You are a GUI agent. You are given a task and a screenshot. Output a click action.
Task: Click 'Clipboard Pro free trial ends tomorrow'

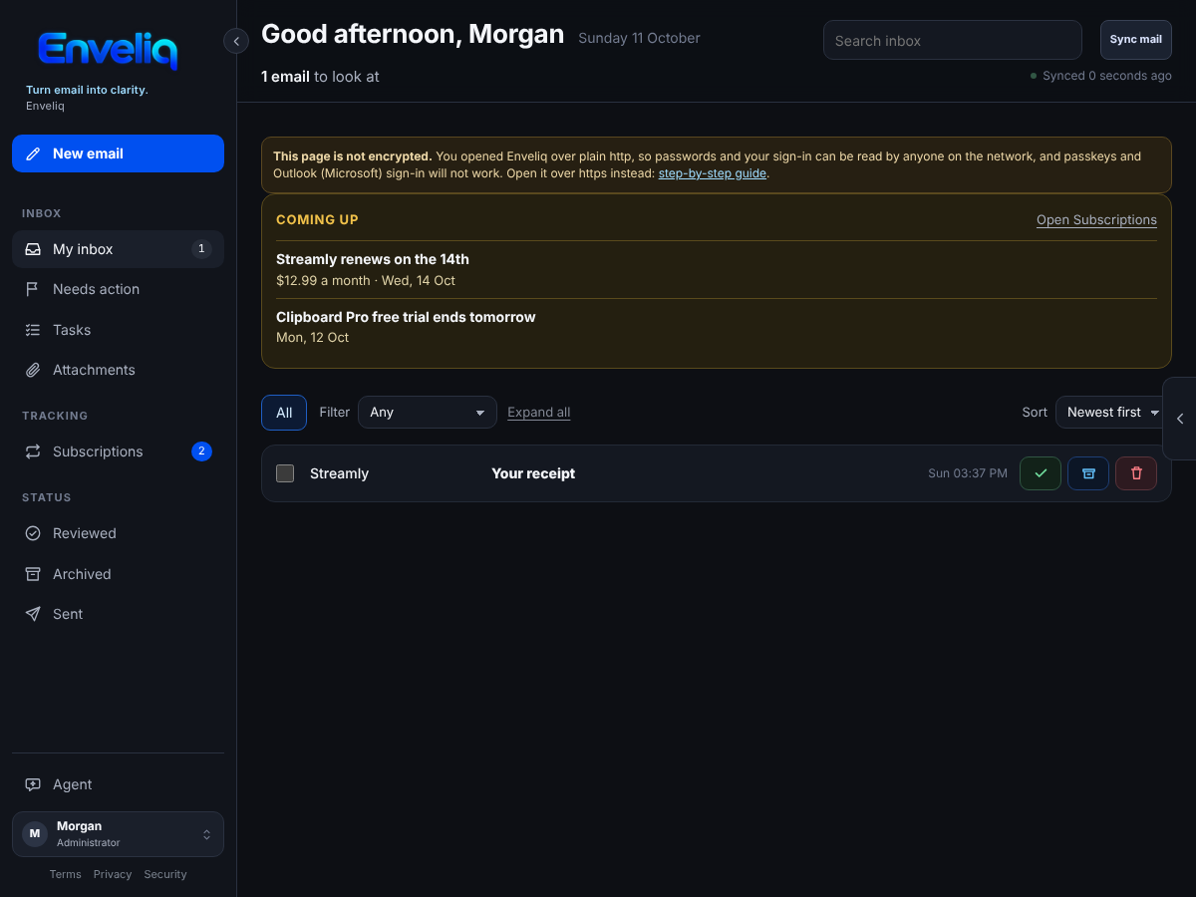406,317
